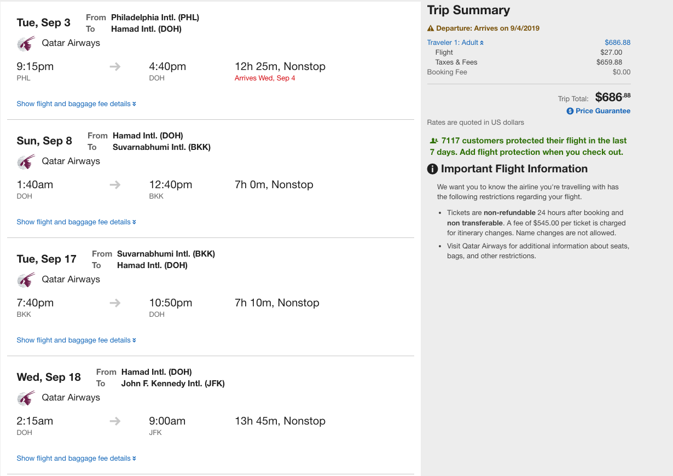The image size is (673, 476).
Task: Click Qatar Airways logo on Sep 18 flight
Action: pyautogui.click(x=26, y=398)
